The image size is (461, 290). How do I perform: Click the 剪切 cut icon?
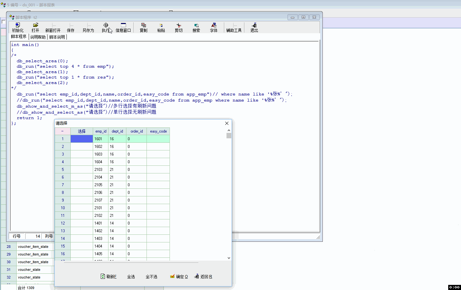179,27
